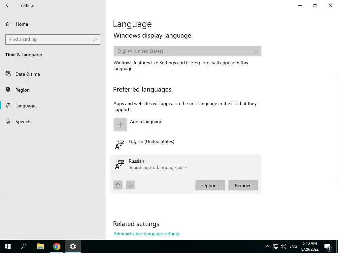338x253 pixels.
Task: Open Region settings
Action: 22,90
